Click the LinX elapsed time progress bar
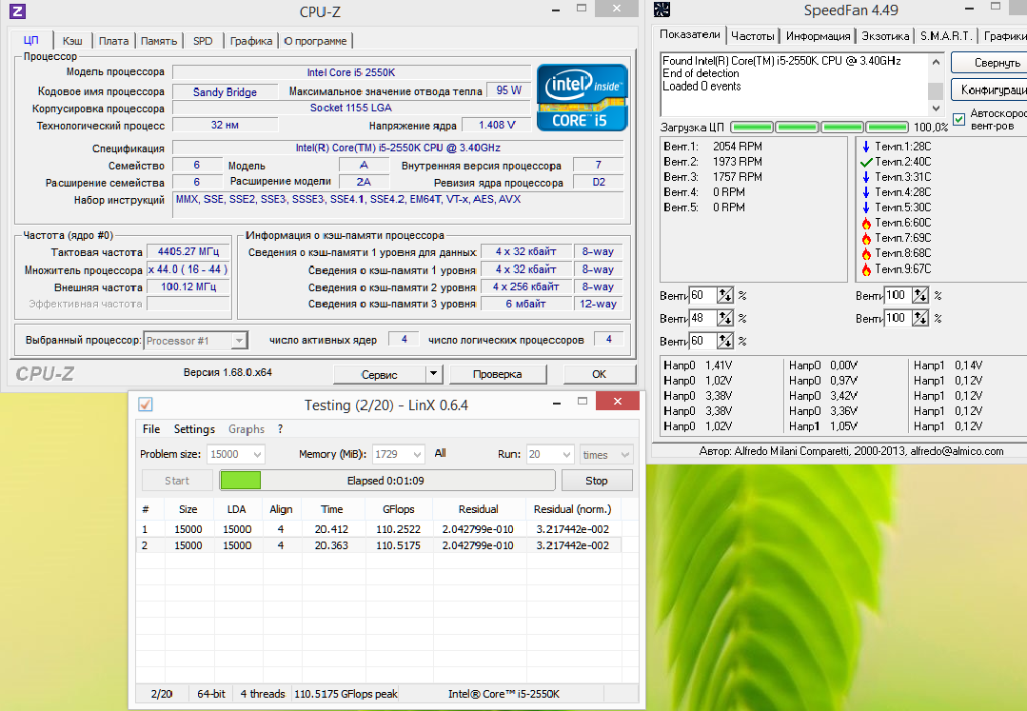Viewport: 1027px width, 711px height. (x=386, y=481)
